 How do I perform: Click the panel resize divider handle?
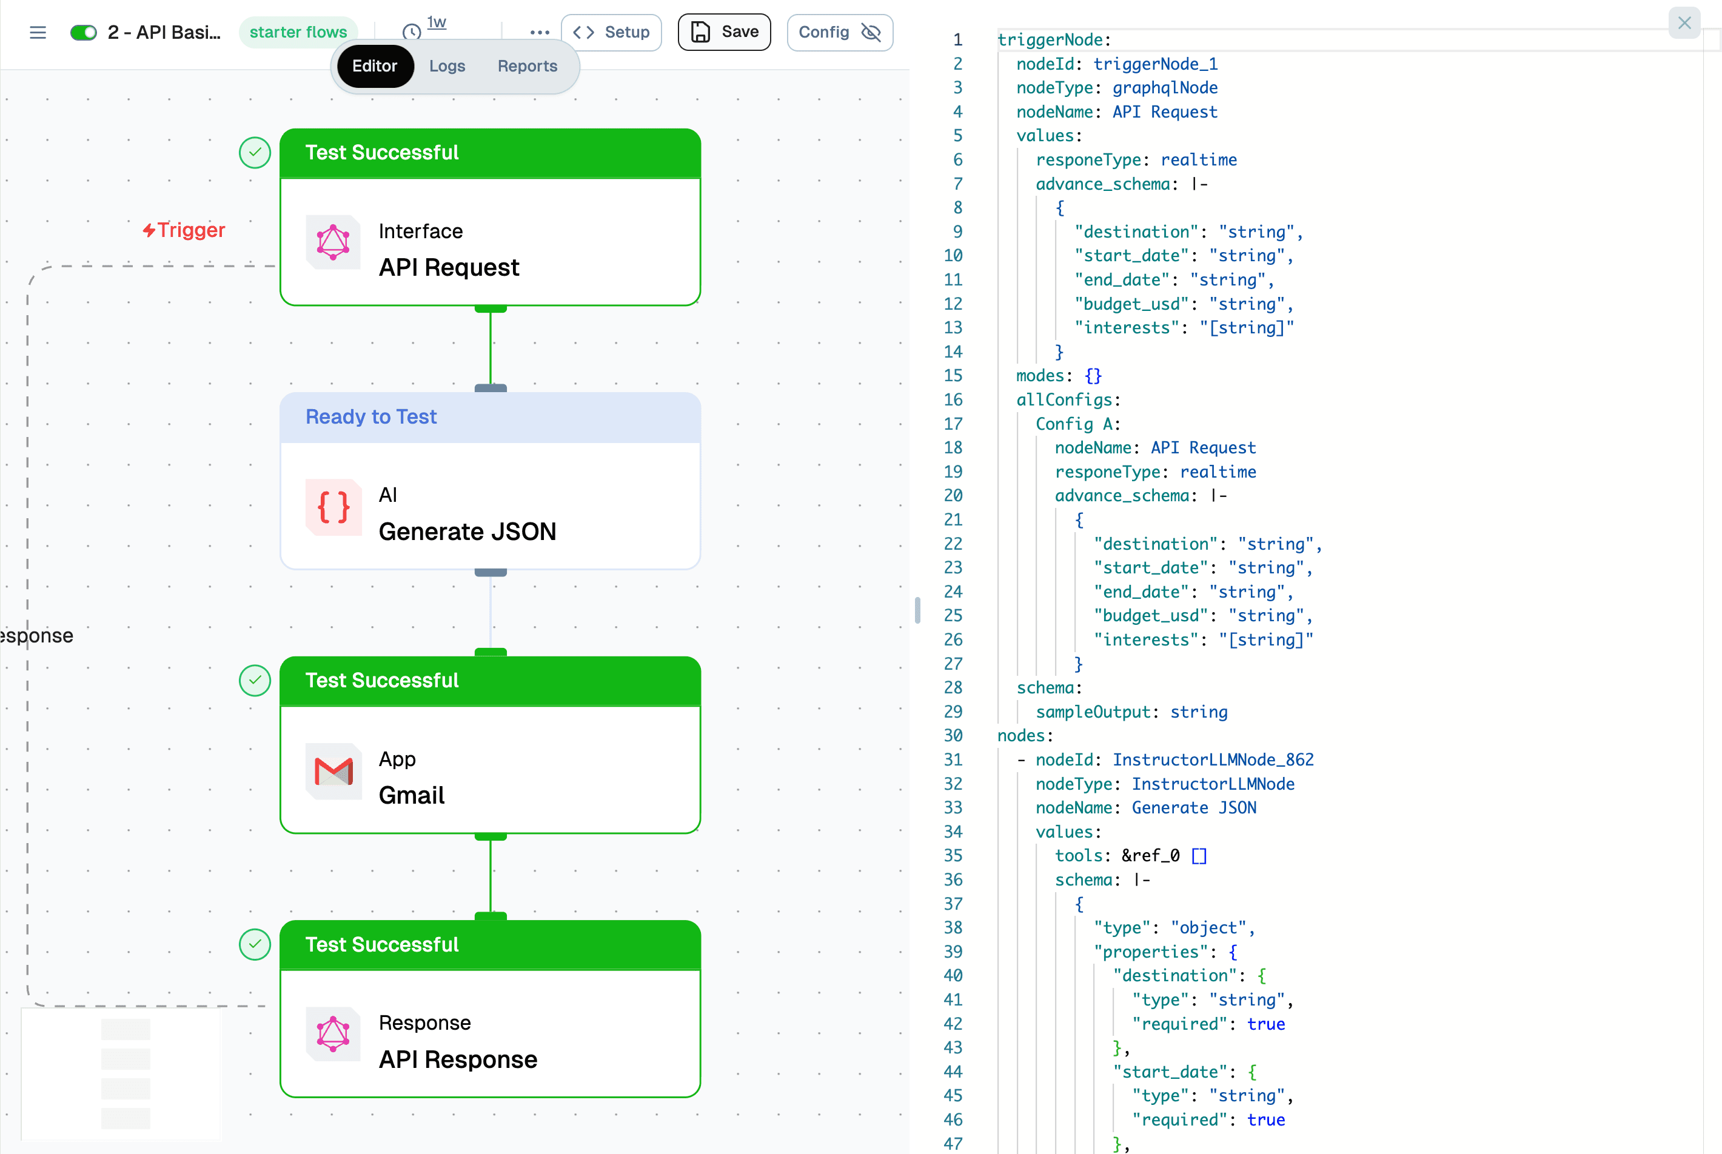pyautogui.click(x=917, y=610)
